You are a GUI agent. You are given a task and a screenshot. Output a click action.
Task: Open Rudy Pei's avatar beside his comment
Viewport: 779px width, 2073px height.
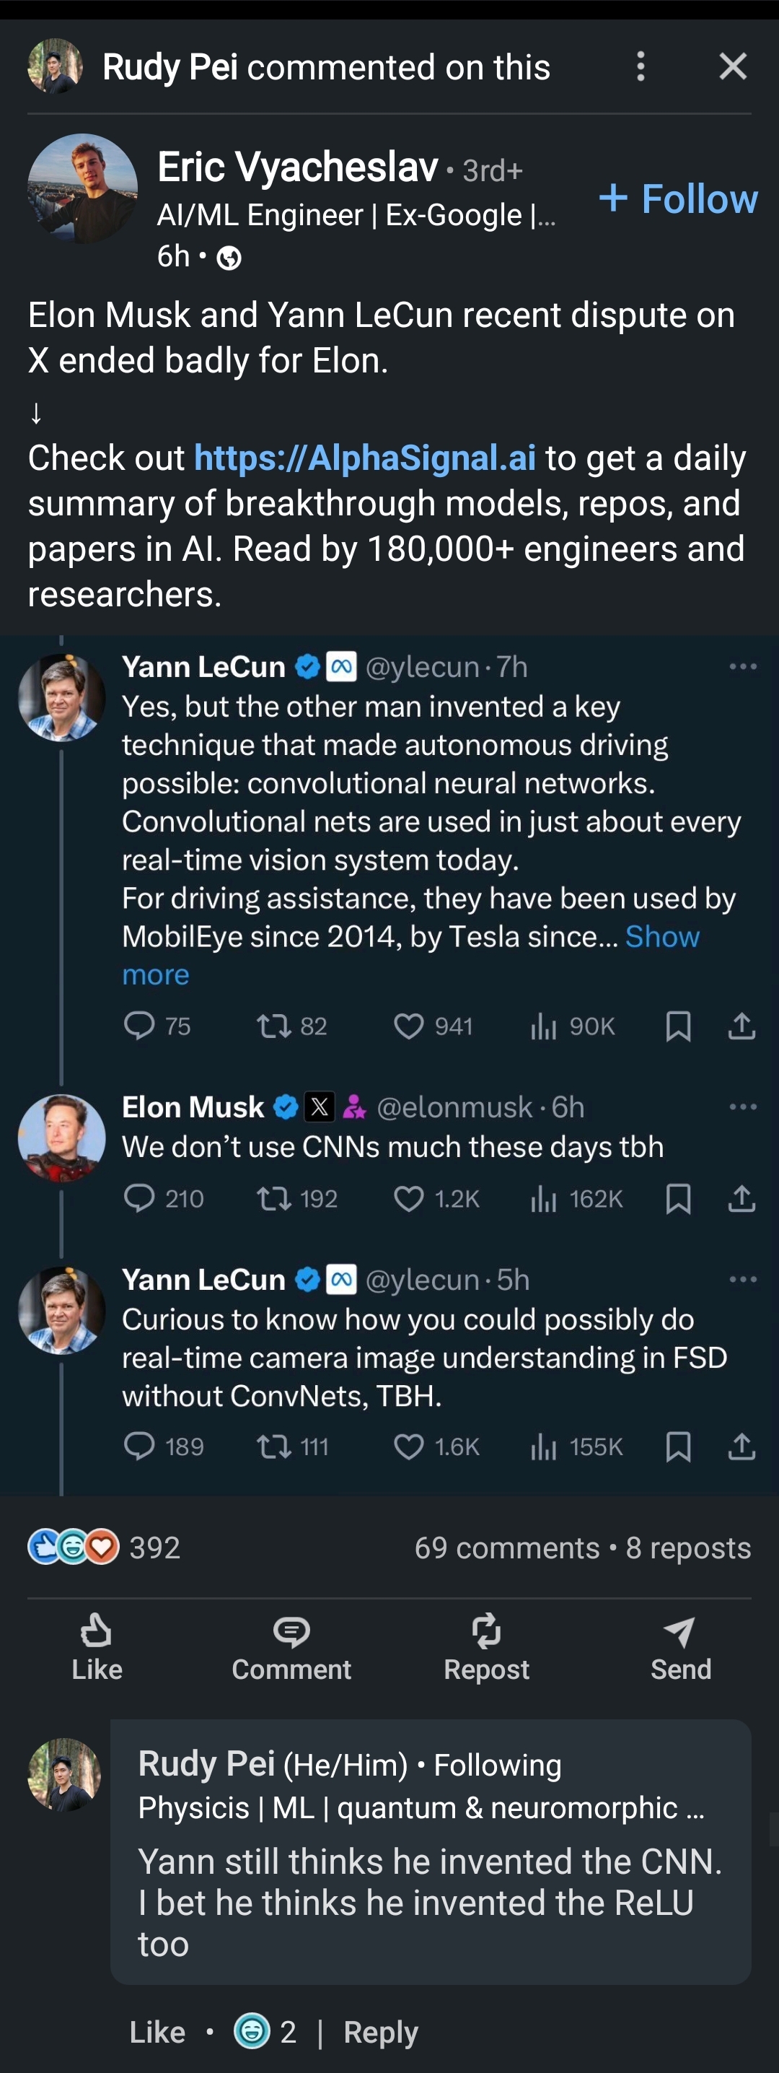pos(64,1774)
